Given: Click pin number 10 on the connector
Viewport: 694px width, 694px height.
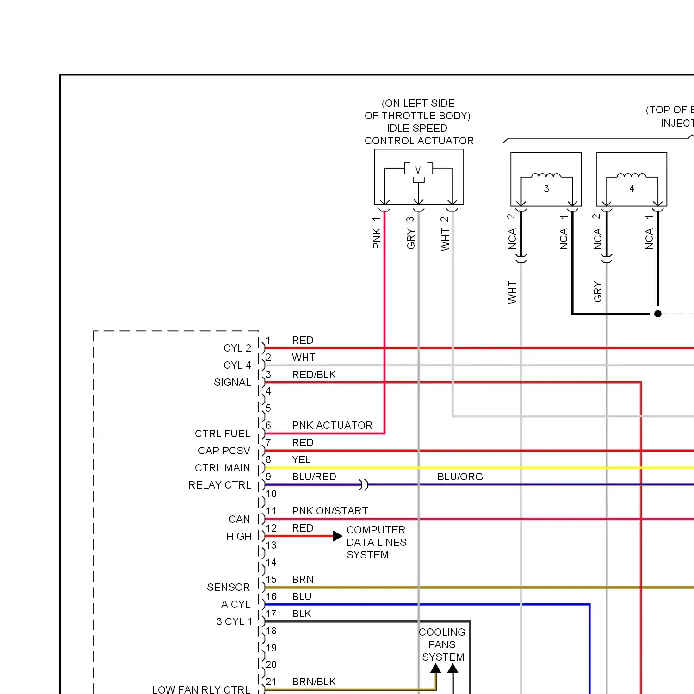Looking at the screenshot, I should click(x=271, y=494).
